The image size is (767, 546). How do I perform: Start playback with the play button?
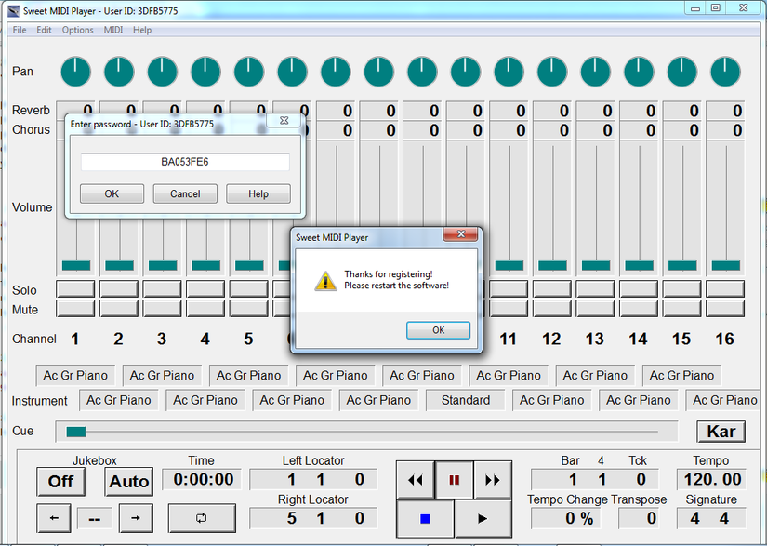[483, 519]
